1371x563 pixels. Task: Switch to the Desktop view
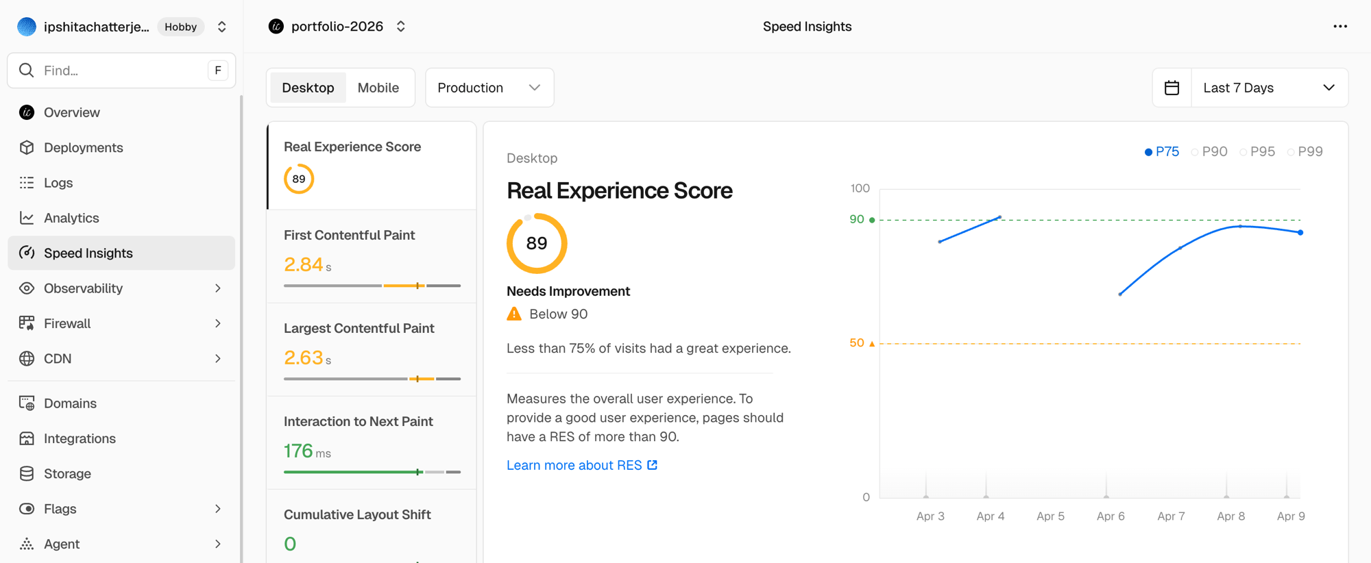308,88
